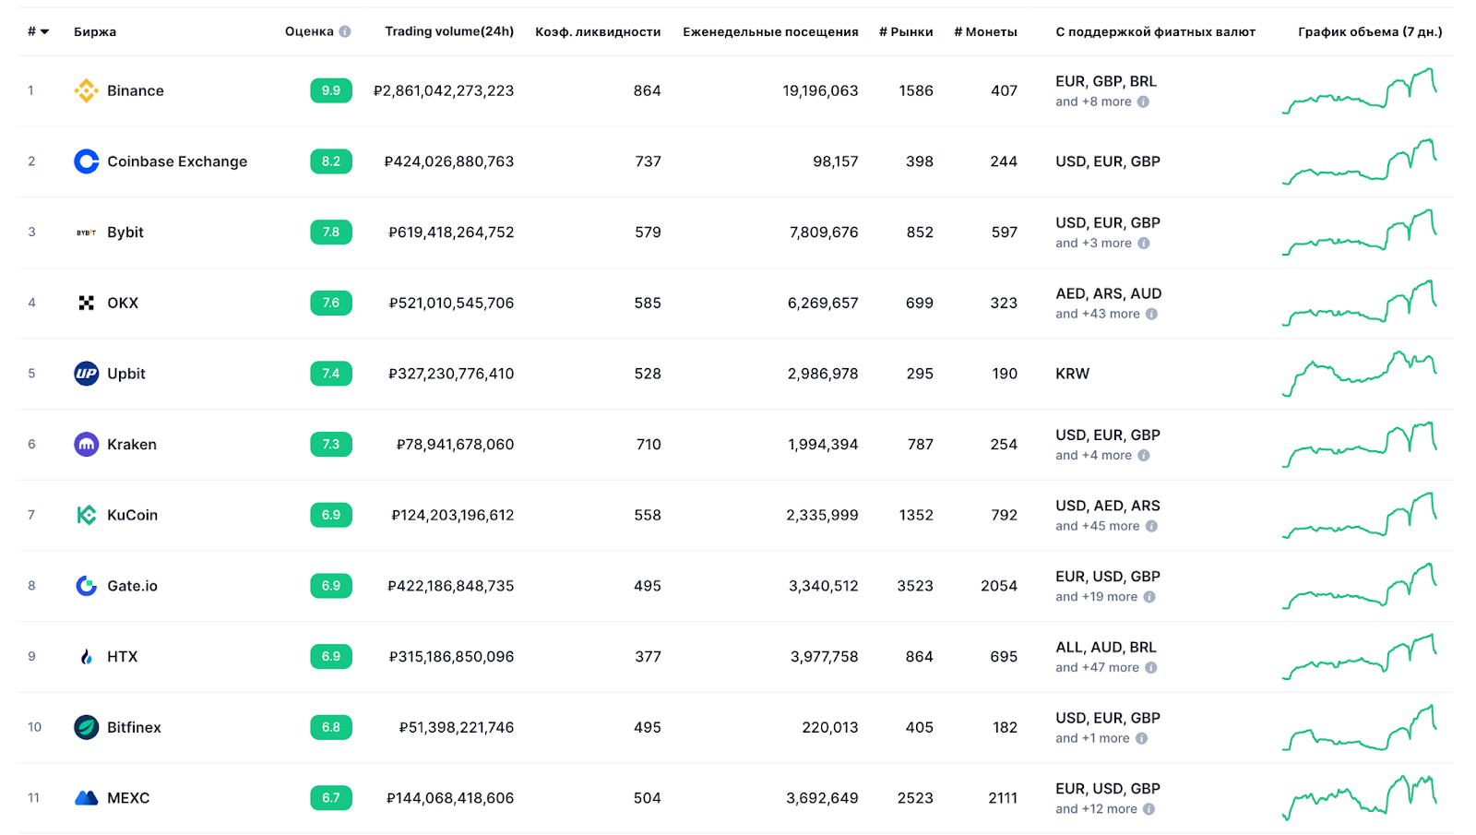This screenshot has width=1476, height=835.
Task: Sort by Еженедельные посещения header
Action: click(770, 31)
